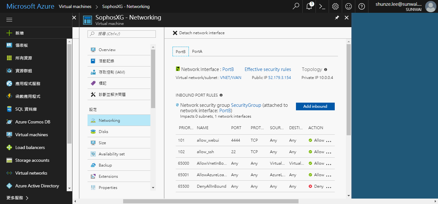Open Azure Cosmos DB icon in sidebar
Viewport: 438px width, 204px height.
(9, 122)
